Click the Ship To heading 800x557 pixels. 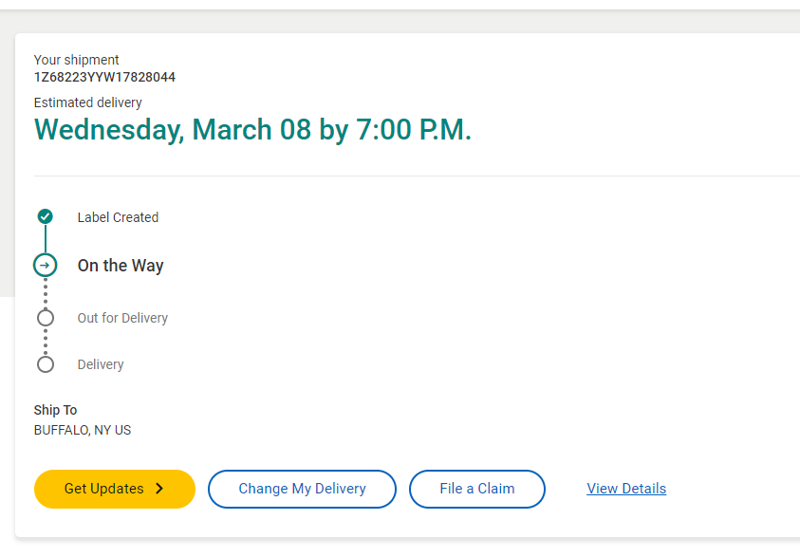pos(55,410)
